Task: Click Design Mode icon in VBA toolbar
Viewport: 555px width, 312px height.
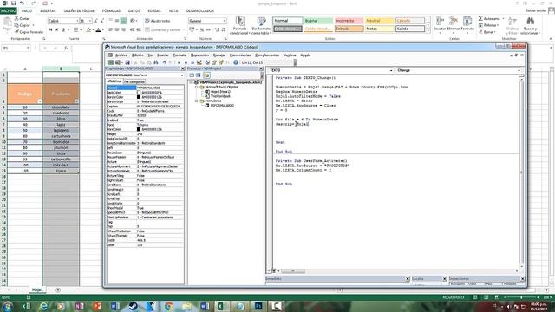Action: [199, 62]
